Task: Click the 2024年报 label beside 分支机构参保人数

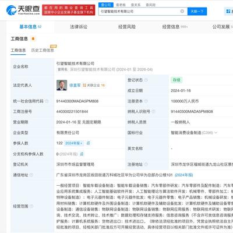Action: [x=68, y=154]
